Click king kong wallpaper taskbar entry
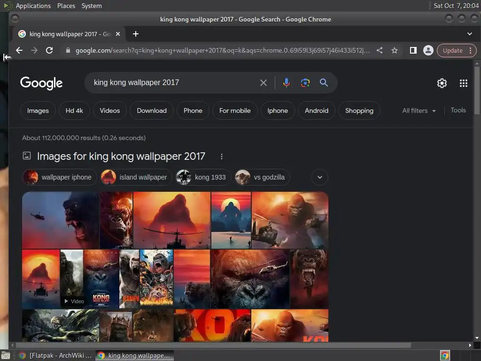Viewport: 481px width, 361px height. point(134,355)
